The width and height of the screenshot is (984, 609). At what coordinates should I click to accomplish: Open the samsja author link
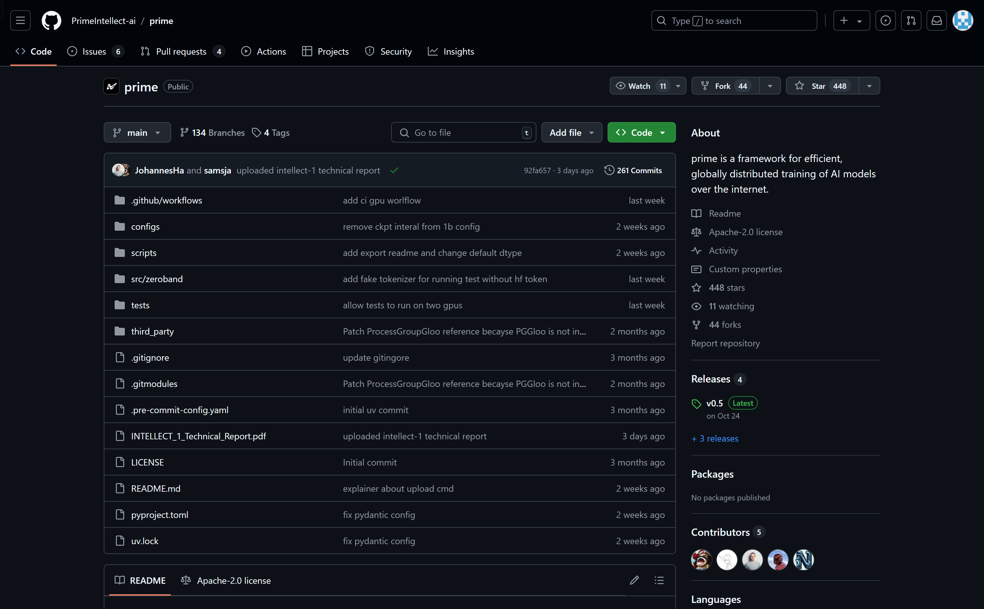217,170
